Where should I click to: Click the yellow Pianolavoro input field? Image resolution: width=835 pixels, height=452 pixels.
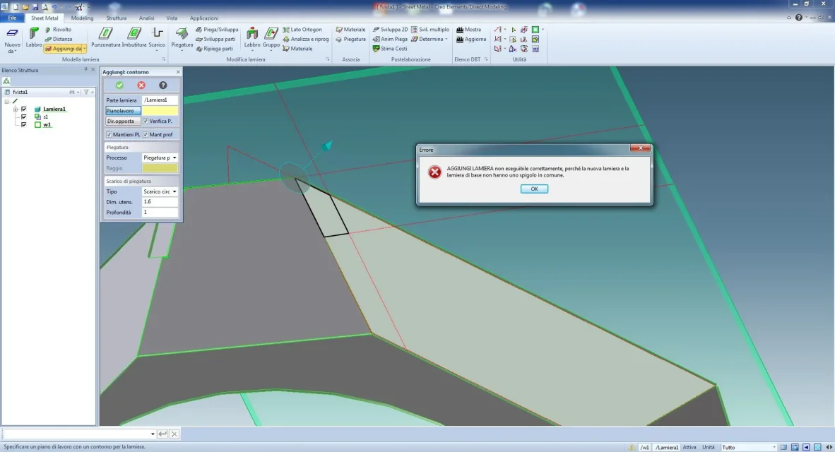click(160, 111)
